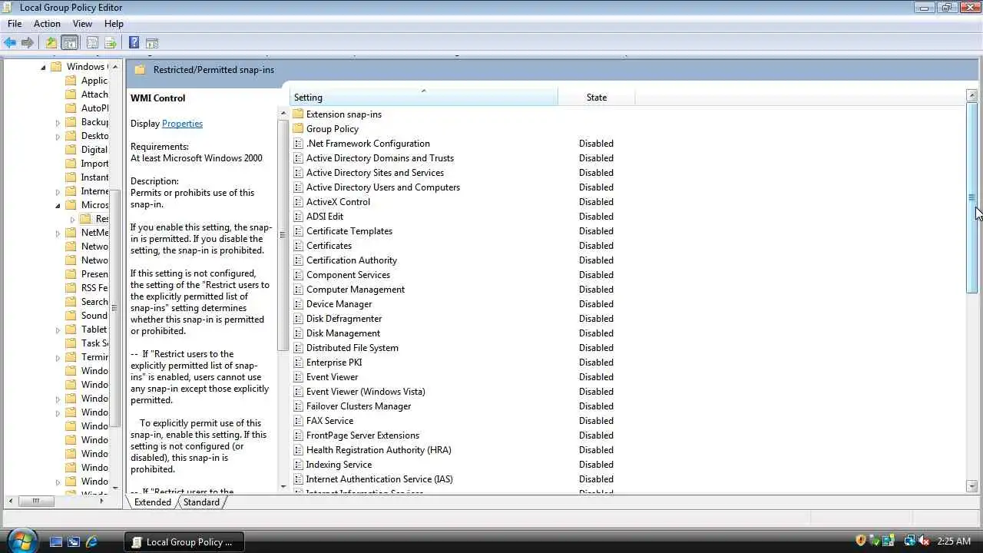983x553 pixels.
Task: Click the Group Policy folder icon
Action: click(x=299, y=129)
